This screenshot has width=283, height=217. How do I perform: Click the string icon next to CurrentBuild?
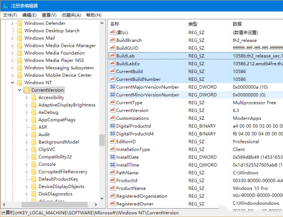(x=112, y=71)
